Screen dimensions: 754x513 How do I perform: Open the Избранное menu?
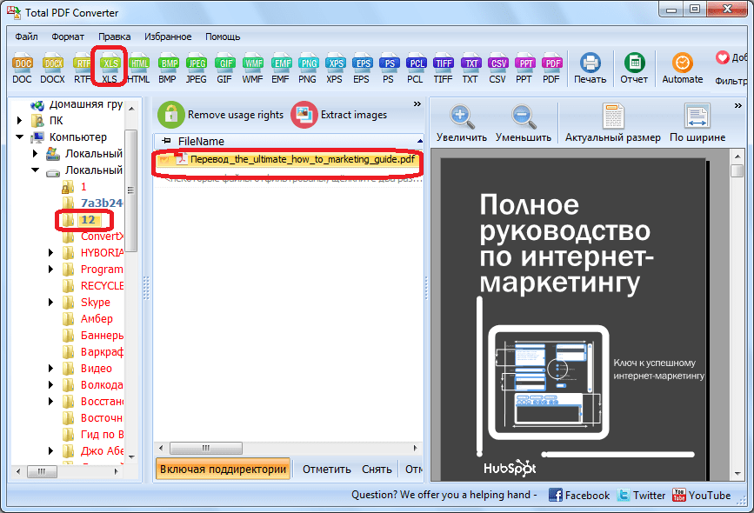[x=168, y=37]
